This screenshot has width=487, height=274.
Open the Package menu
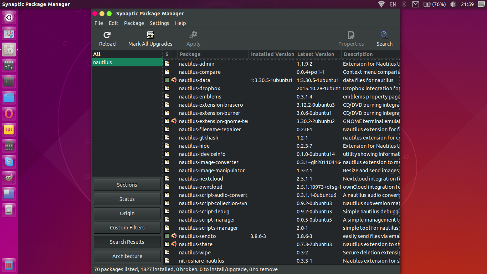click(x=134, y=23)
